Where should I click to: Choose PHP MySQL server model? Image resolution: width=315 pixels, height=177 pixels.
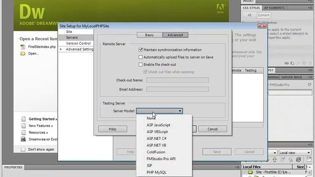157,173
